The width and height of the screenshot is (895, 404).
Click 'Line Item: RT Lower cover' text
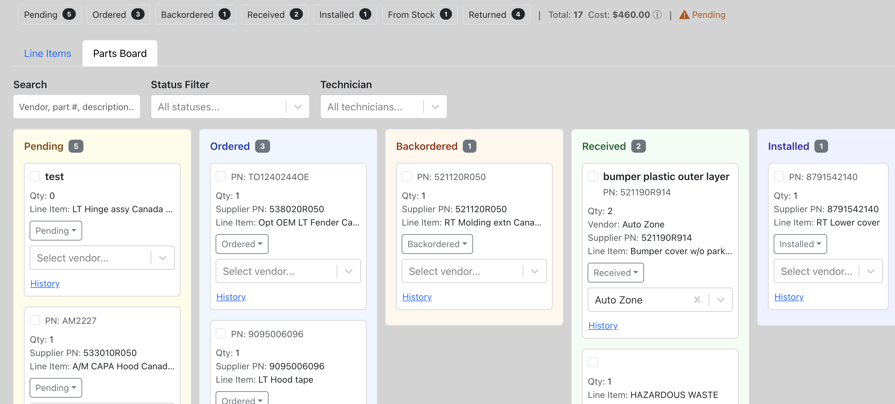click(827, 222)
